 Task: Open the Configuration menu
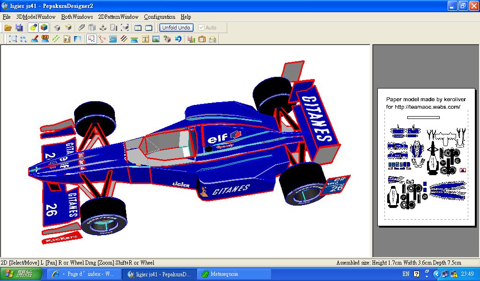(x=159, y=17)
